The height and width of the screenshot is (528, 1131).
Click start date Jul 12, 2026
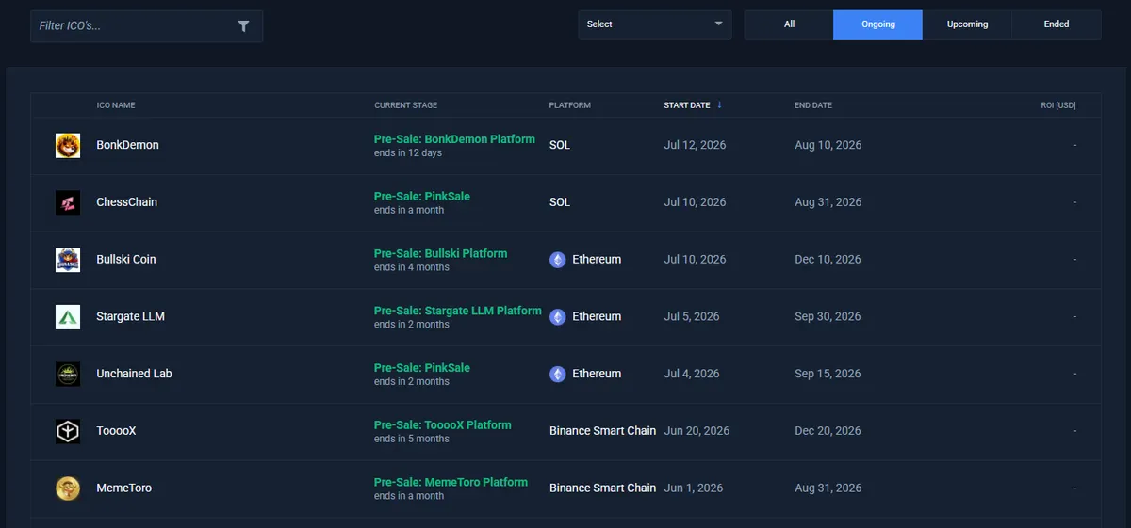point(695,145)
